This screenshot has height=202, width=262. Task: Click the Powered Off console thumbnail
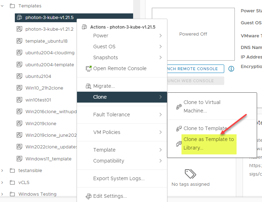coord(193,34)
